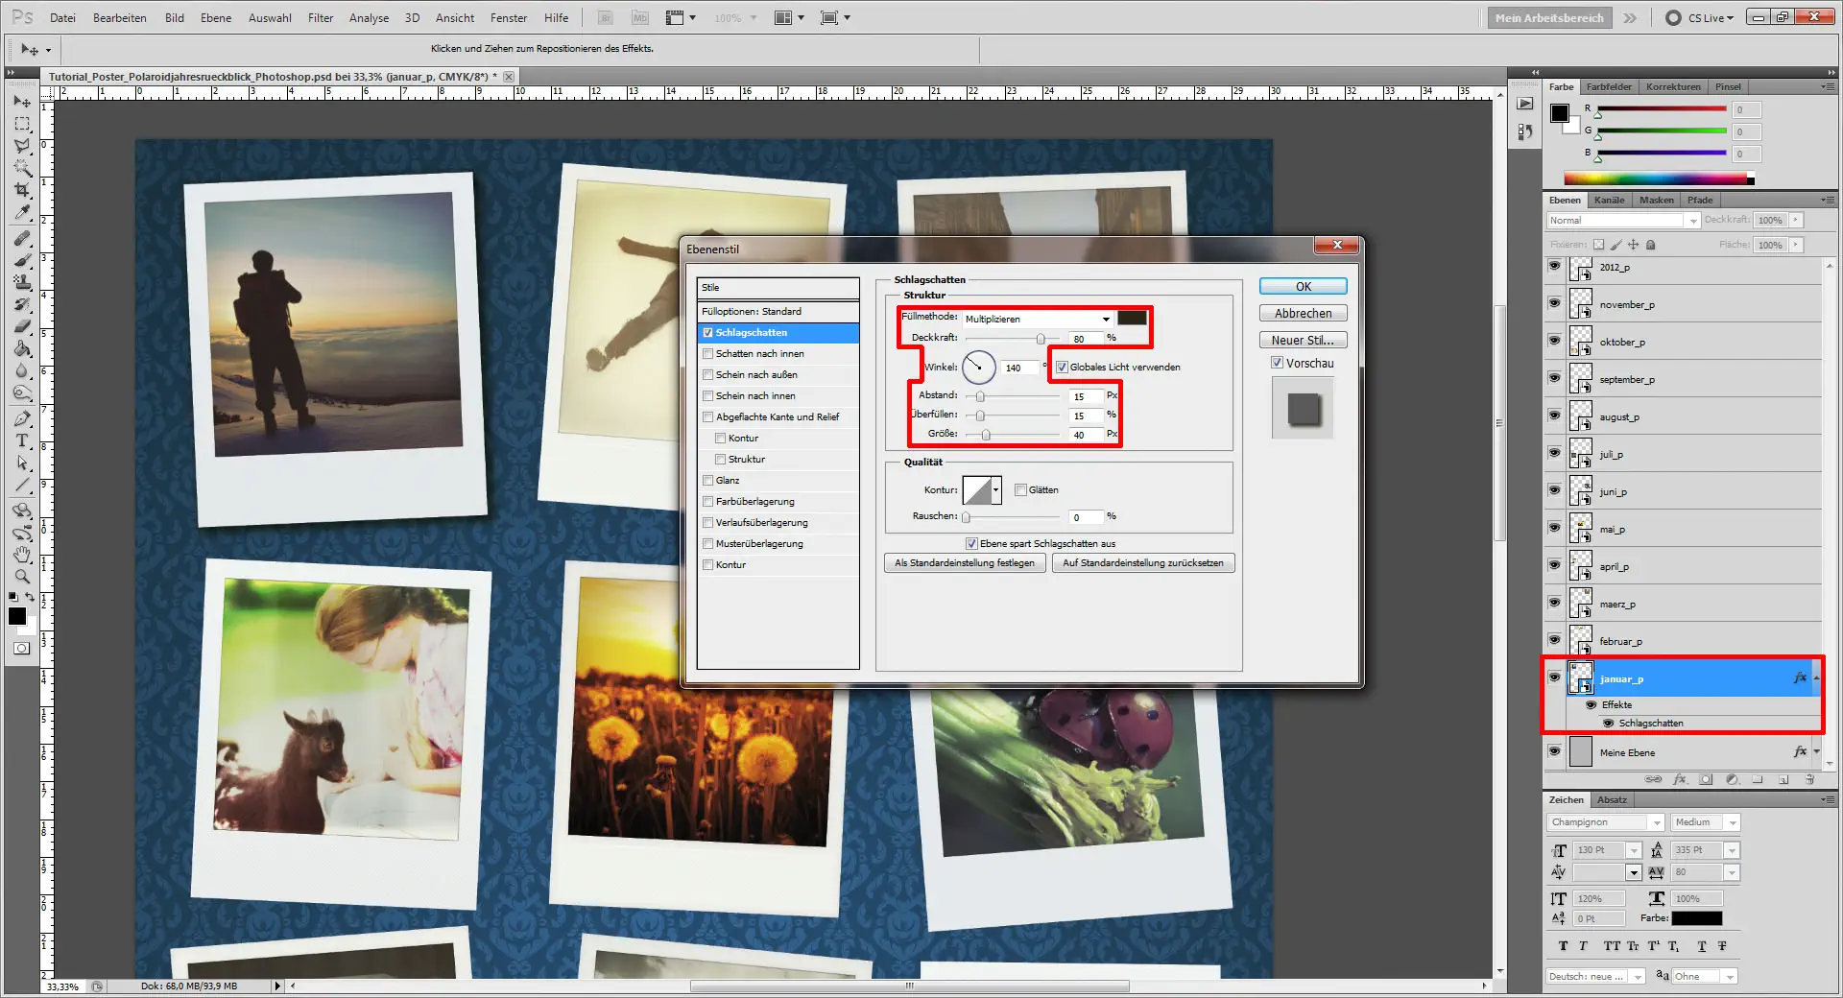The width and height of the screenshot is (1843, 998).
Task: Open the Filter menu
Action: tap(320, 17)
